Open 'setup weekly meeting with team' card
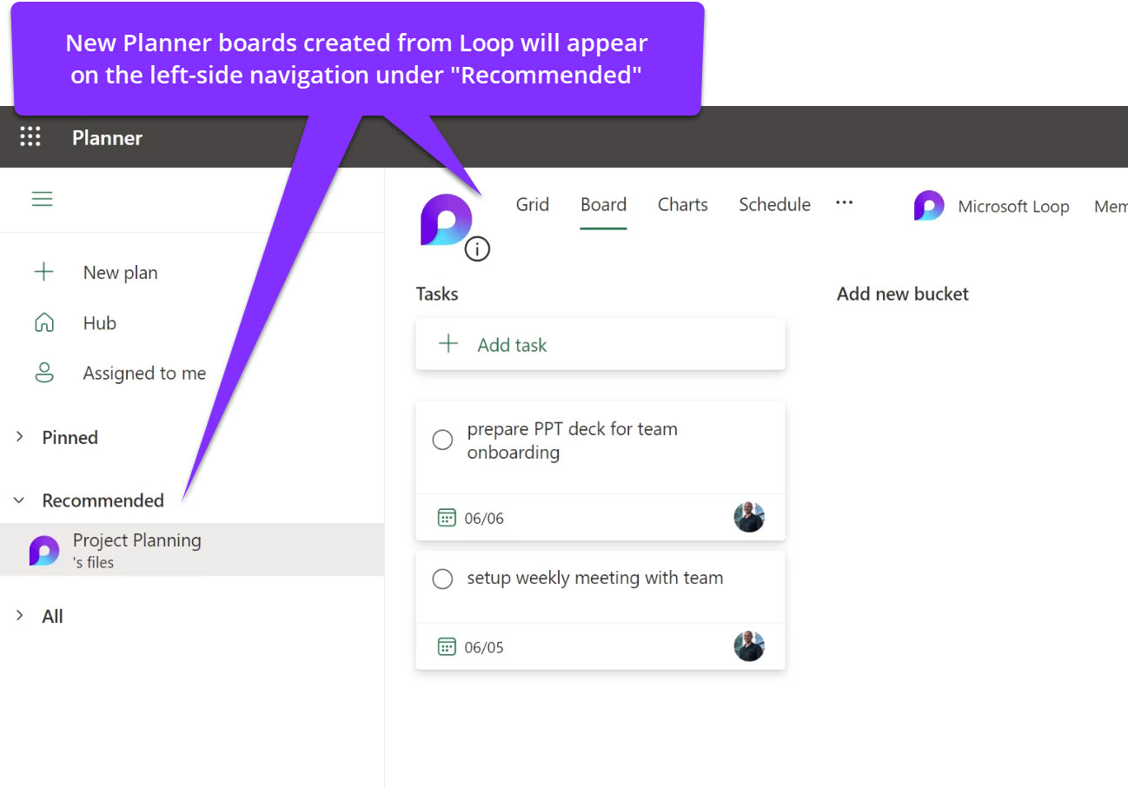Image resolution: width=1128 pixels, height=788 pixels. [x=600, y=610]
